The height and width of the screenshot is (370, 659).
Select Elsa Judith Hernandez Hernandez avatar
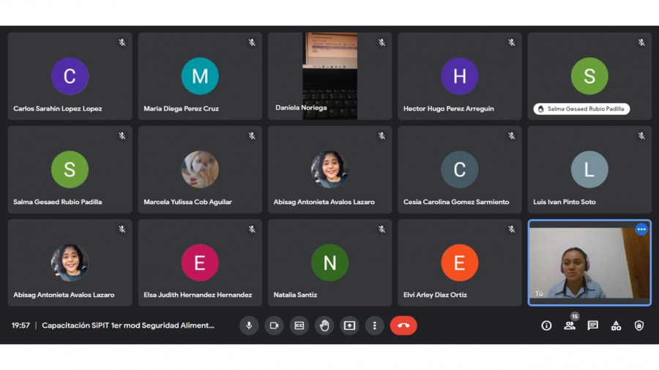click(x=200, y=263)
